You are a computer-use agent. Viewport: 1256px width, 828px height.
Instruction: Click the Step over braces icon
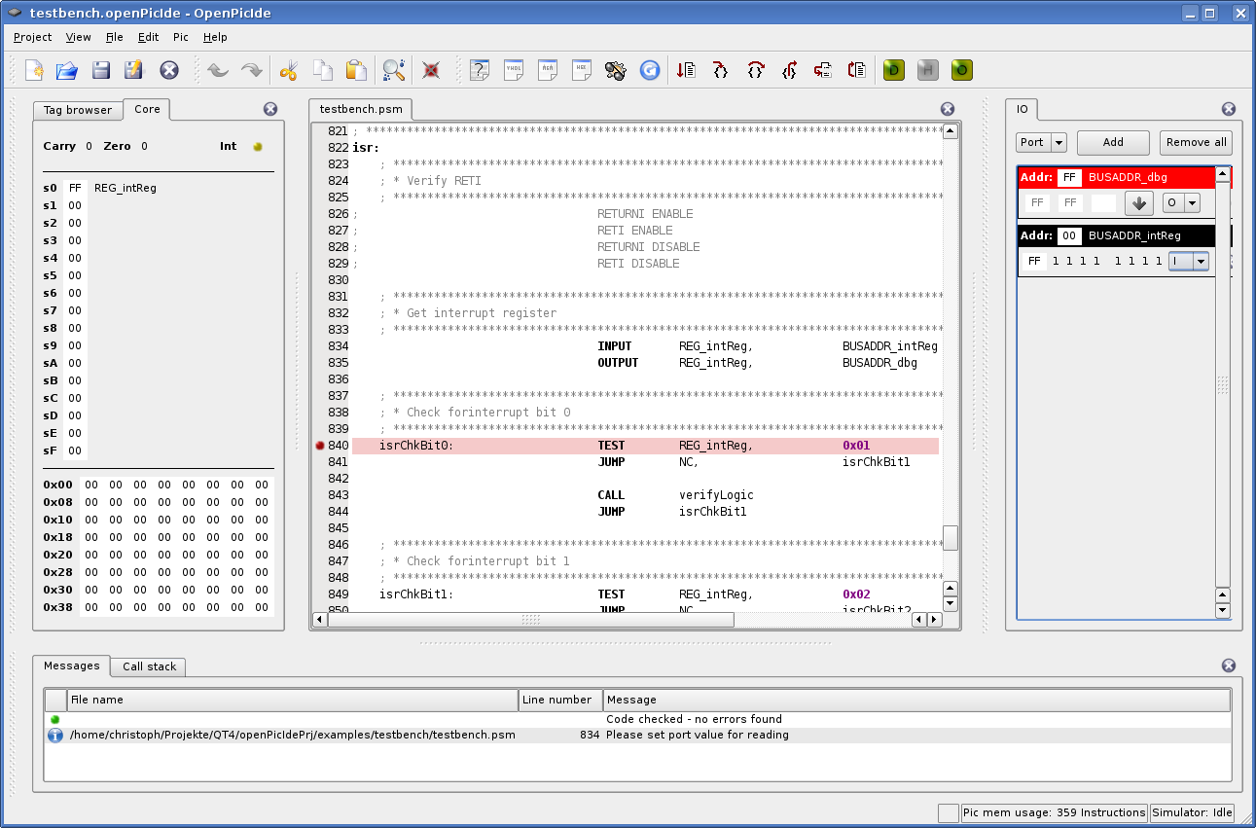(755, 70)
